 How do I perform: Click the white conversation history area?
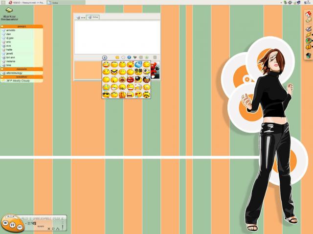click(117, 37)
